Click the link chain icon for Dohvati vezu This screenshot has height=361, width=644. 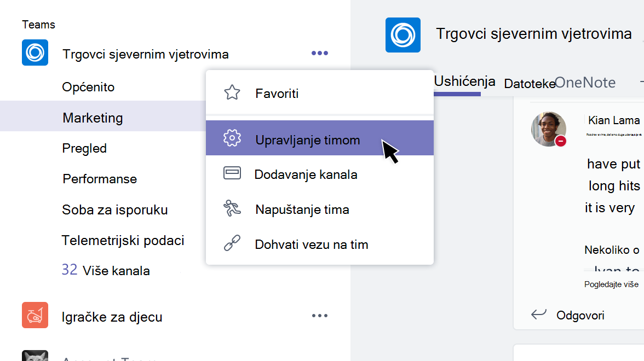[232, 243]
